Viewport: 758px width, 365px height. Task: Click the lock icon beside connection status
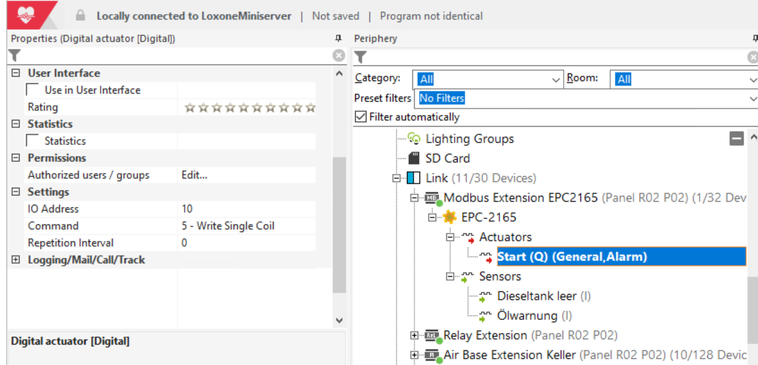pyautogui.click(x=80, y=16)
